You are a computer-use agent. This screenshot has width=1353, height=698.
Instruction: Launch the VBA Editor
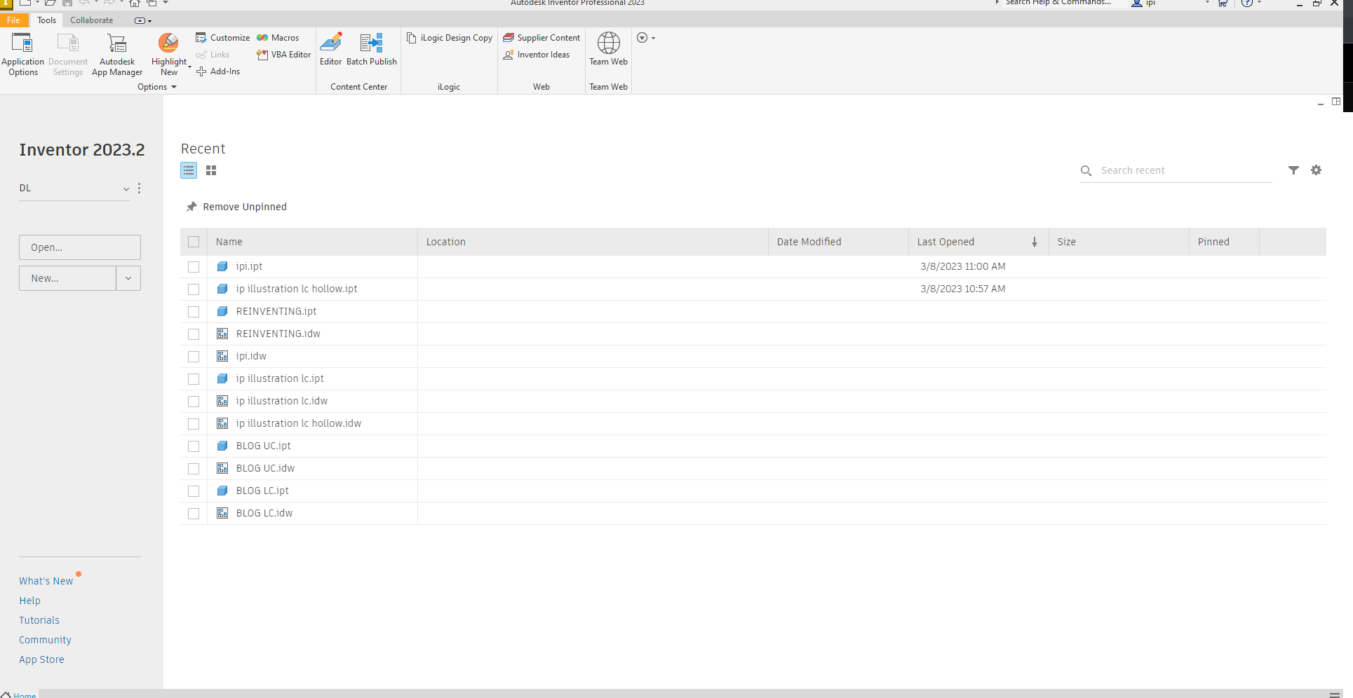click(283, 54)
